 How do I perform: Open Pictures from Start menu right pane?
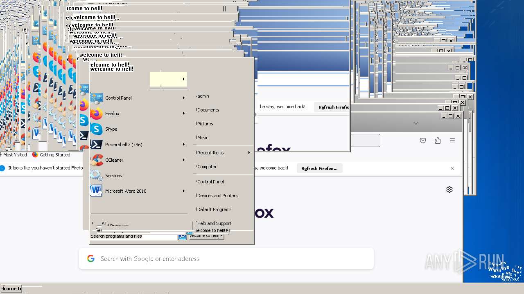tap(205, 124)
